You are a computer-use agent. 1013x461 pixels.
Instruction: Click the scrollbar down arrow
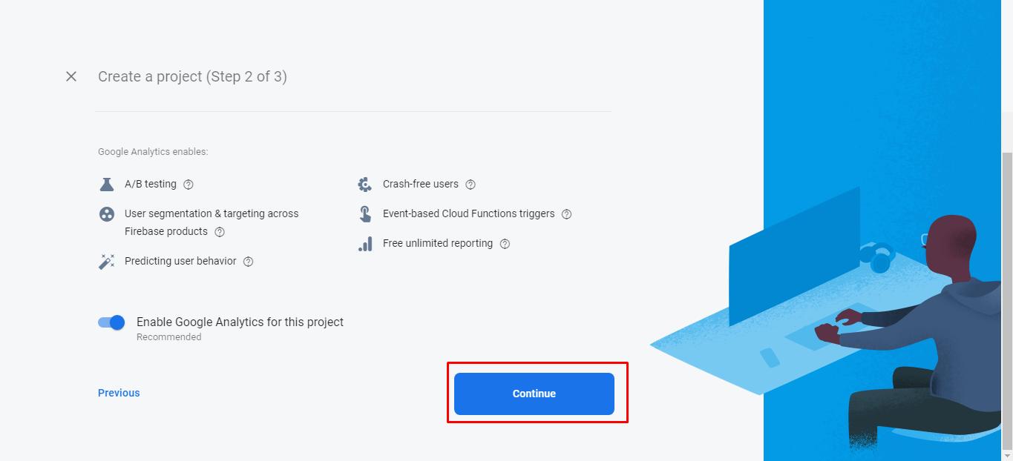click(1007, 455)
